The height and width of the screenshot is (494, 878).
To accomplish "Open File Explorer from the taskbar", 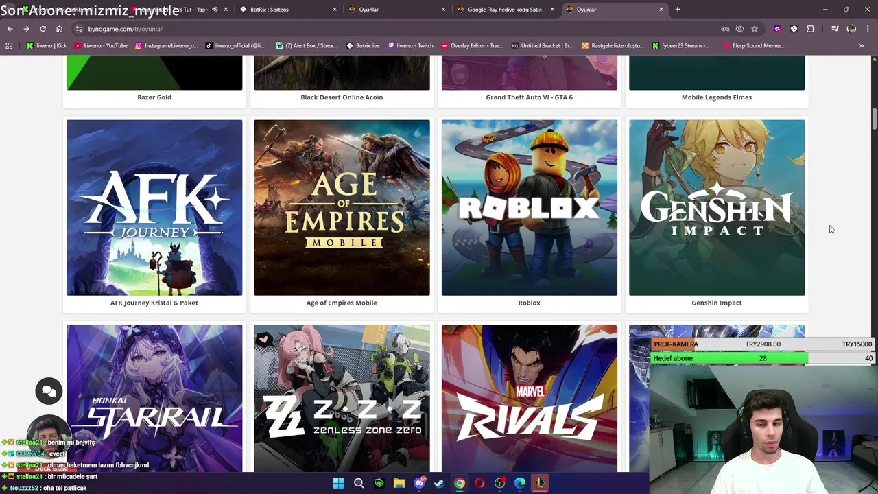I will coord(399,483).
